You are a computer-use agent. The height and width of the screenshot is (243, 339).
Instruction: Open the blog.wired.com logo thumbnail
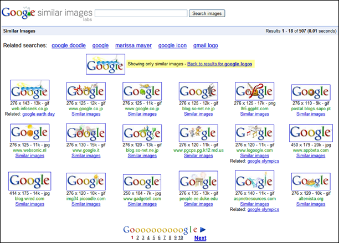(x=29, y=181)
